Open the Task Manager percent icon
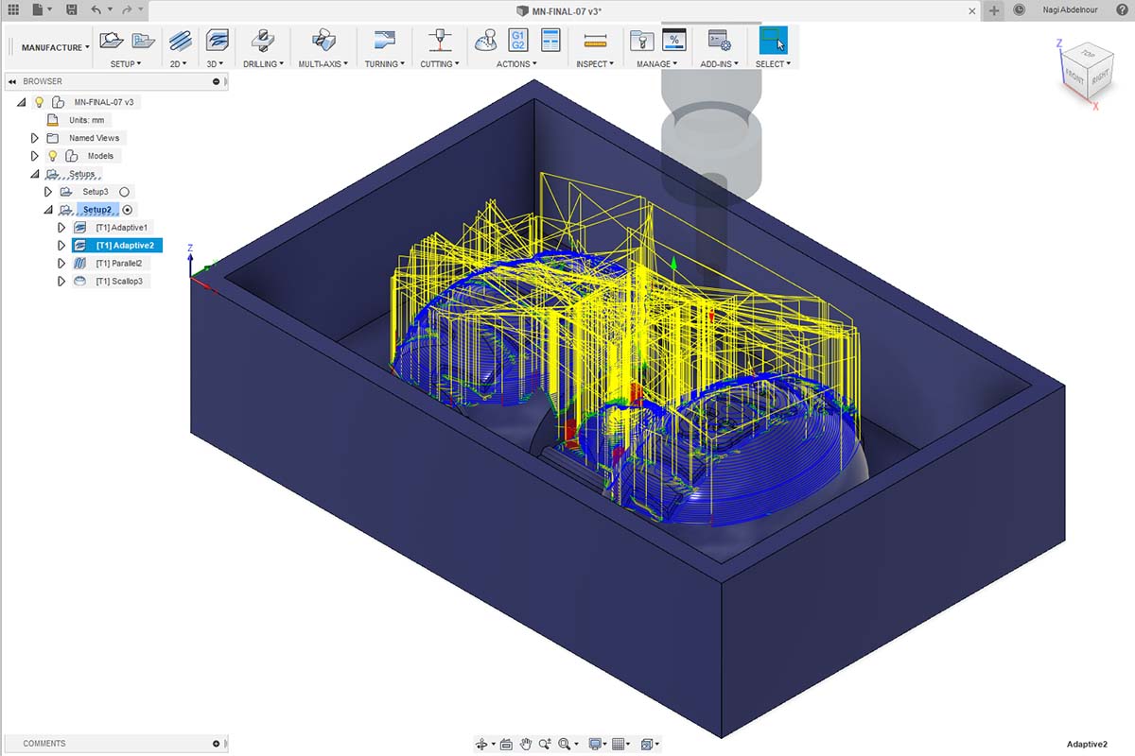Viewport: 1135px width, 756px height. click(673, 41)
